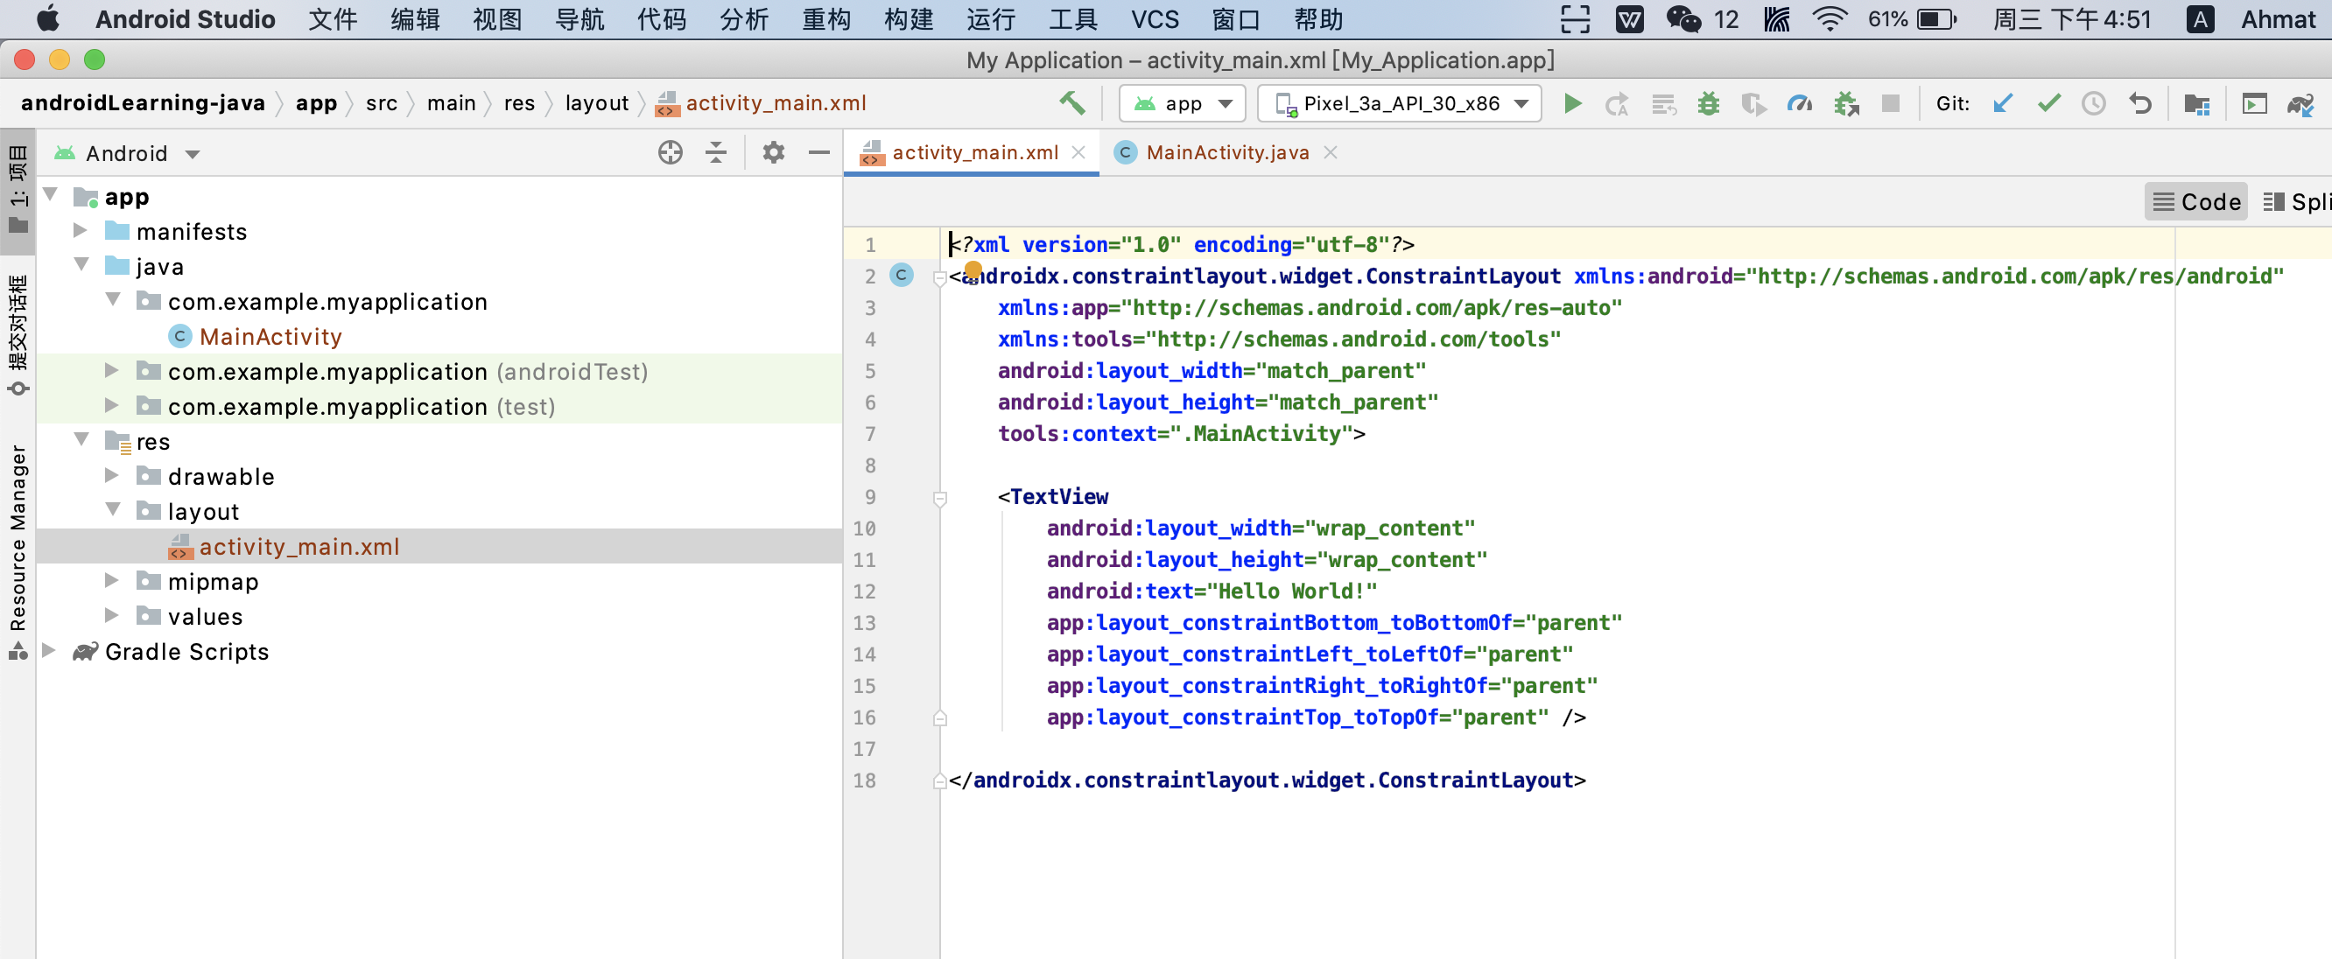Screen dimensions: 2332x959
Task: Click the Git update project arrow
Action: [x=2003, y=103]
